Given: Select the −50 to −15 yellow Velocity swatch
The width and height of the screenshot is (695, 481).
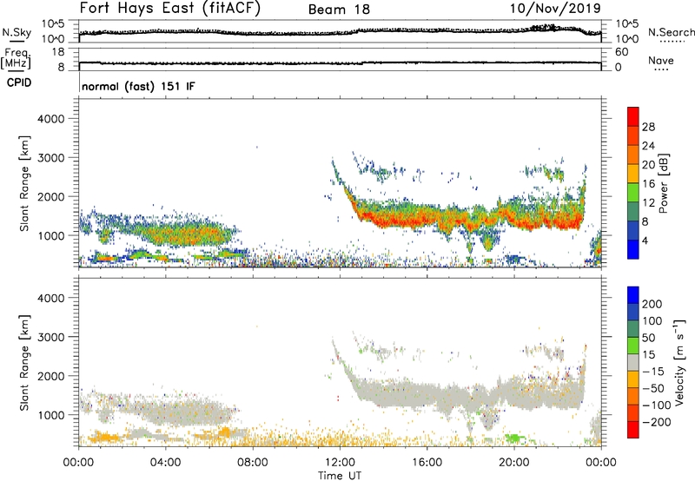Looking at the screenshot, I should point(633,379).
